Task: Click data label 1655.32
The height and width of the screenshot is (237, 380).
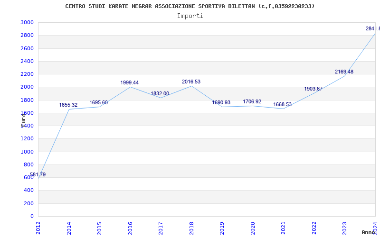Action: click(68, 105)
